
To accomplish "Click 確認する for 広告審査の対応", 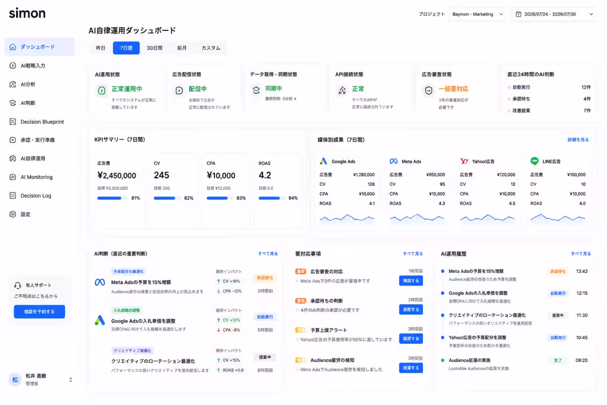I will 411,280.
